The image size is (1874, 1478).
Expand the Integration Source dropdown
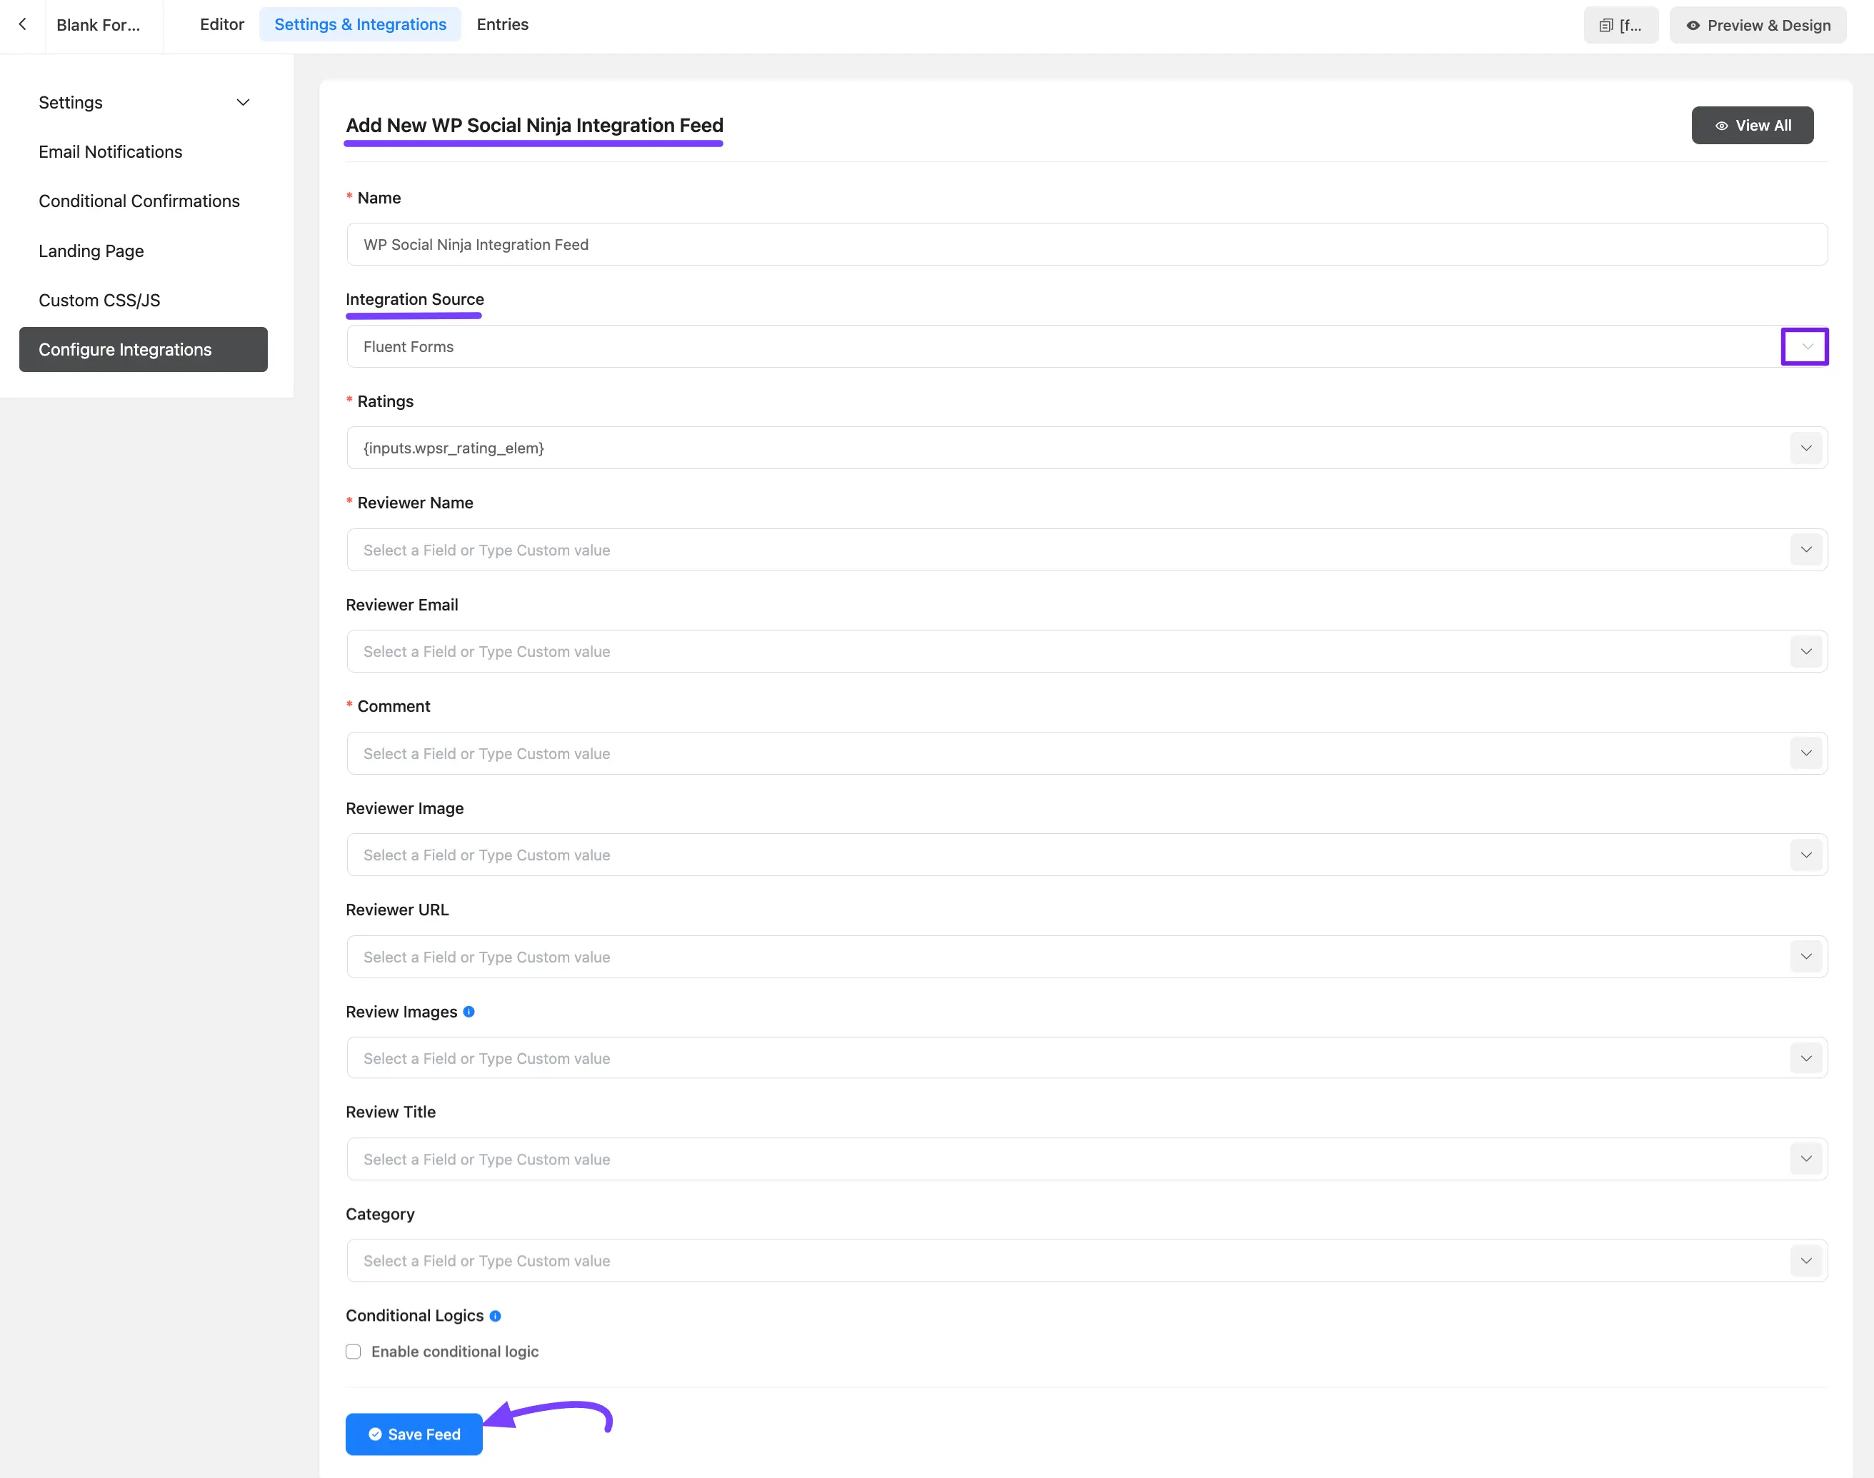click(1805, 346)
